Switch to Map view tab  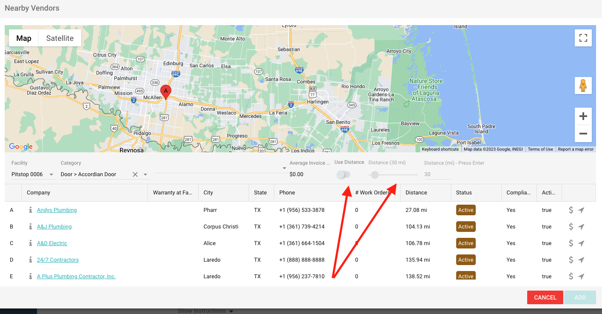[x=24, y=38]
